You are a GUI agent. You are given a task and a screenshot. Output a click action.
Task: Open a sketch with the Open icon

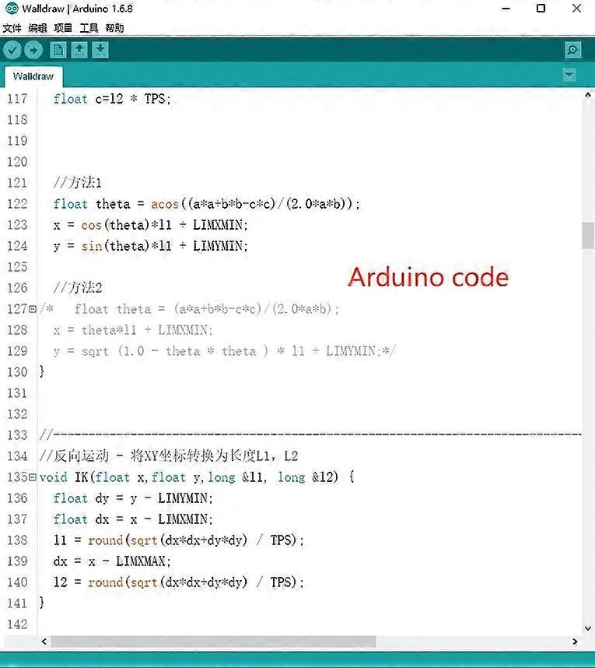point(79,51)
